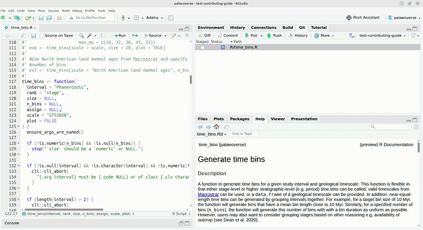Switch branch via test-contributing-guide dropdown
The height and width of the screenshot is (230, 423).
coord(382,36)
